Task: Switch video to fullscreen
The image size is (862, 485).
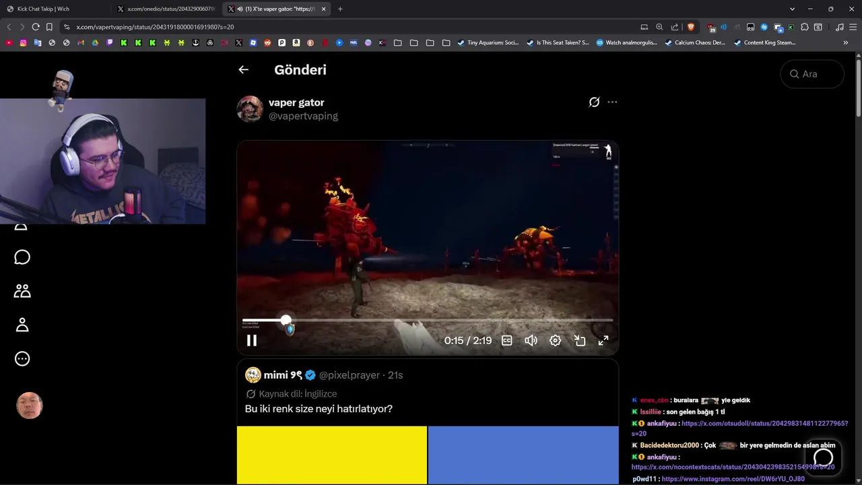Action: coord(603,341)
